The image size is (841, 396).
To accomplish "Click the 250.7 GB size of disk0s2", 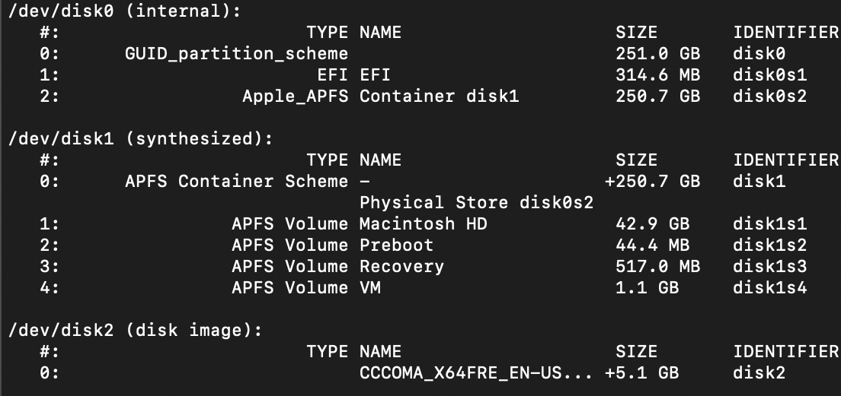I will click(657, 97).
